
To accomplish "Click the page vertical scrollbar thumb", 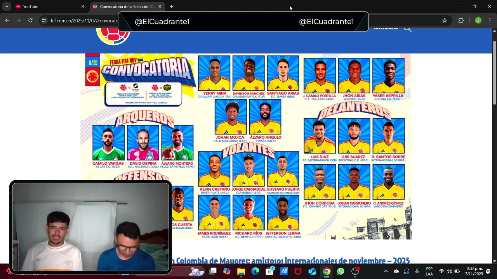I will coord(494,72).
